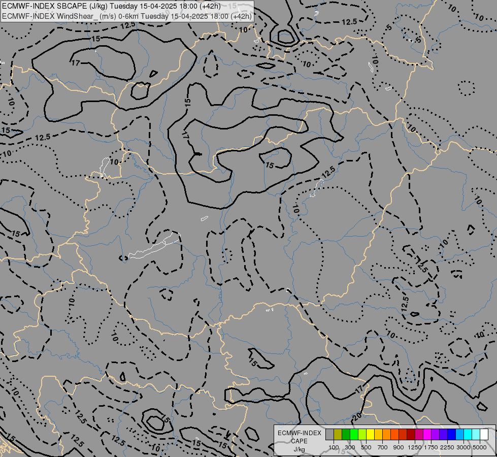
Task: Select the dark green legend swatch
Action: pos(346,435)
